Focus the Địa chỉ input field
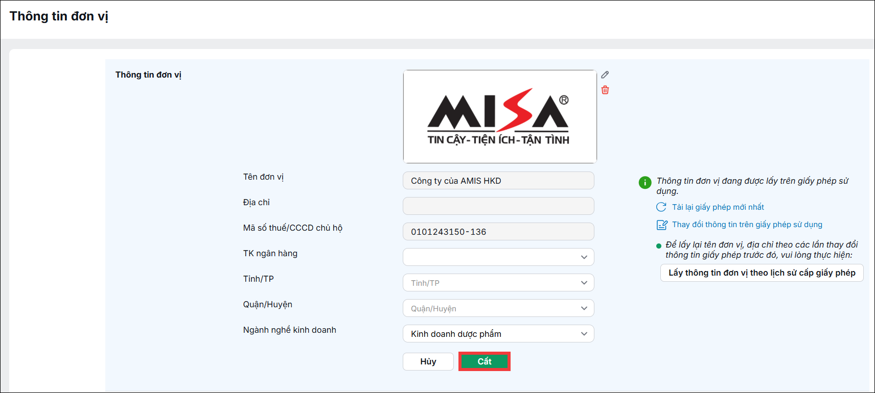 coord(498,206)
